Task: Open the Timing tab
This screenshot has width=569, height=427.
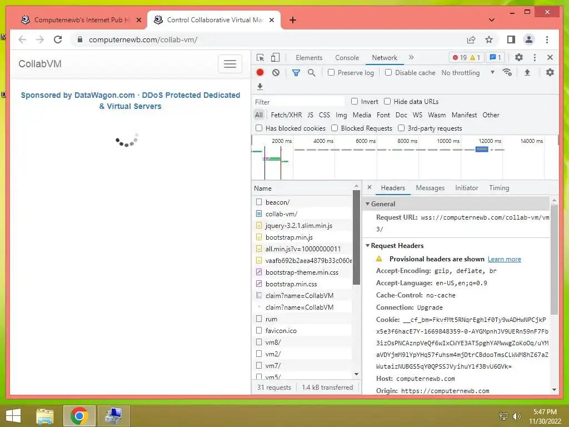Action: coord(499,188)
